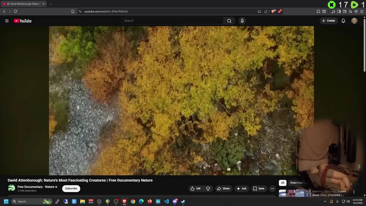This screenshot has height=206, width=366.
Task: Open YouTube notifications bell
Action: click(343, 21)
